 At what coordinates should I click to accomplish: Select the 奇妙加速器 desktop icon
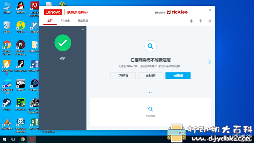coord(7,124)
